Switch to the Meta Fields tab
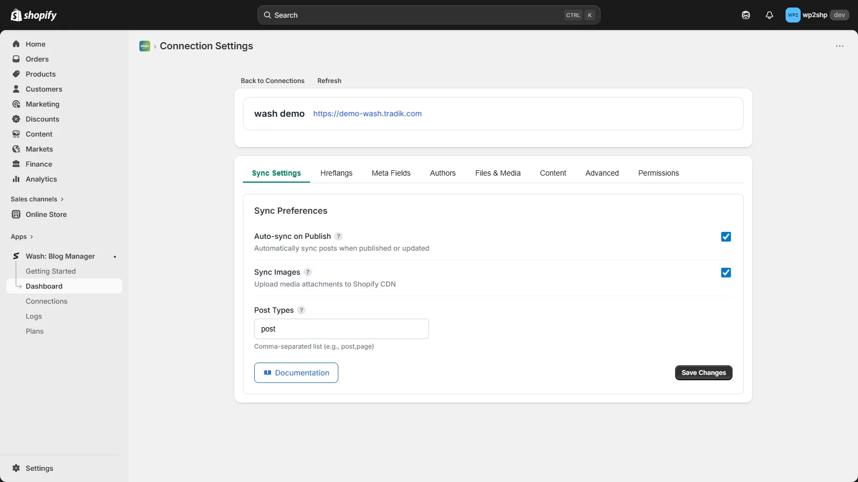 [391, 173]
